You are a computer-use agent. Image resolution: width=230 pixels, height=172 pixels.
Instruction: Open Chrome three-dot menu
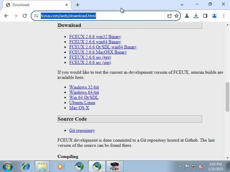click(x=224, y=16)
